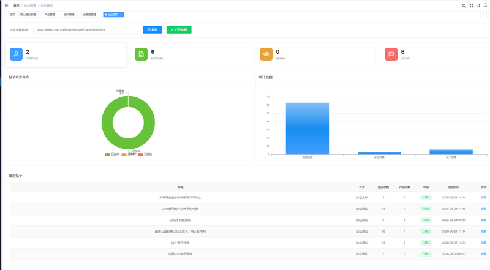Collapse the sidebar with the hamburger icon
This screenshot has height=270, width=490.
pos(6,6)
